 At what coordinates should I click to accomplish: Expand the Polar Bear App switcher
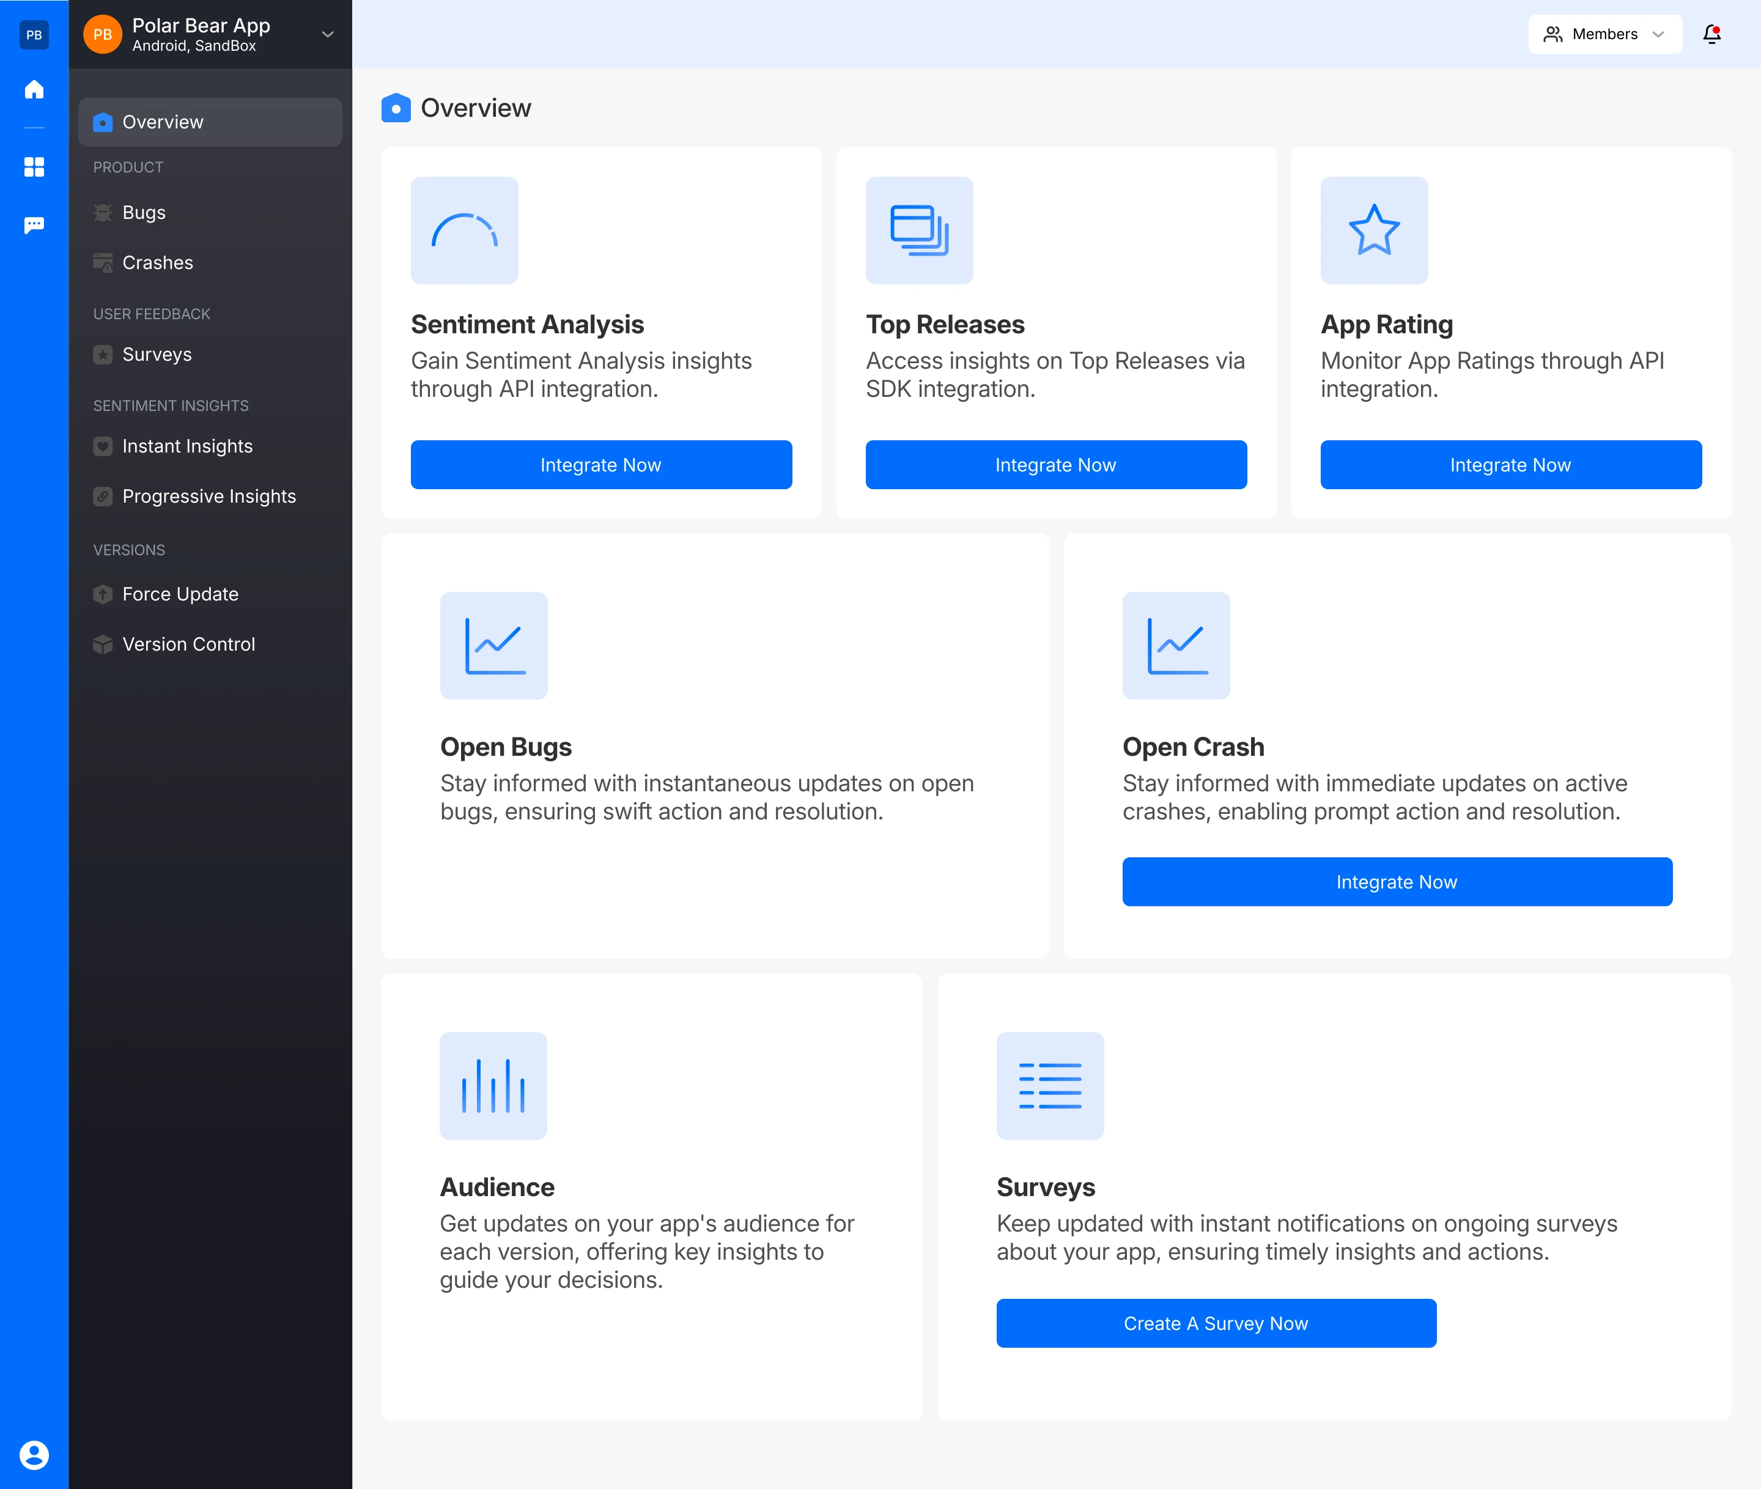[201, 35]
